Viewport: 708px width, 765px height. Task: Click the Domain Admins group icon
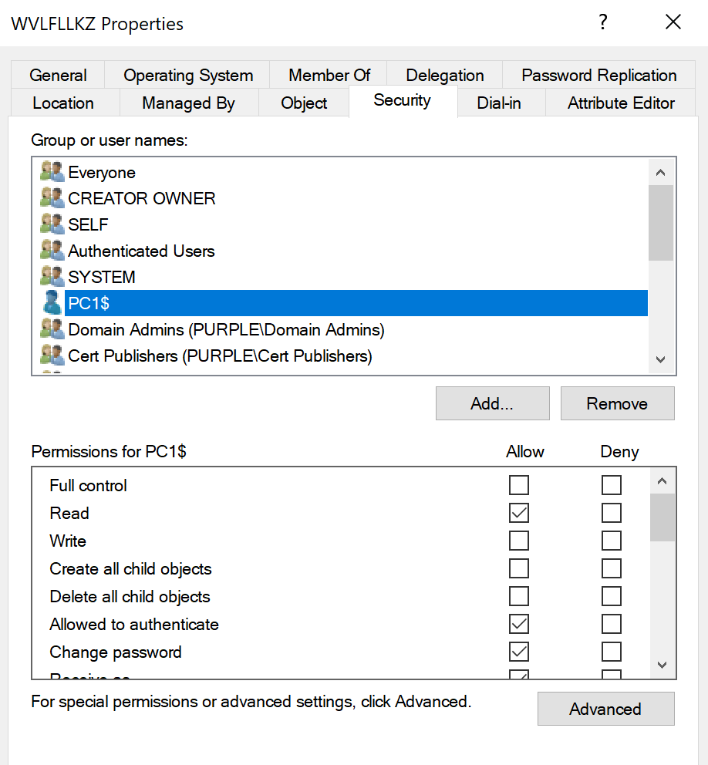(51, 329)
